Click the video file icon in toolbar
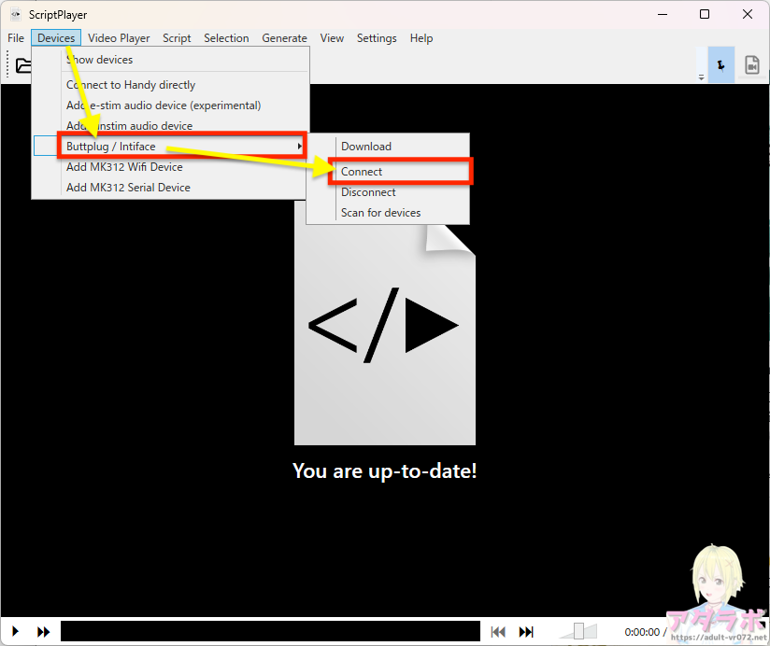The image size is (770, 646). point(751,65)
